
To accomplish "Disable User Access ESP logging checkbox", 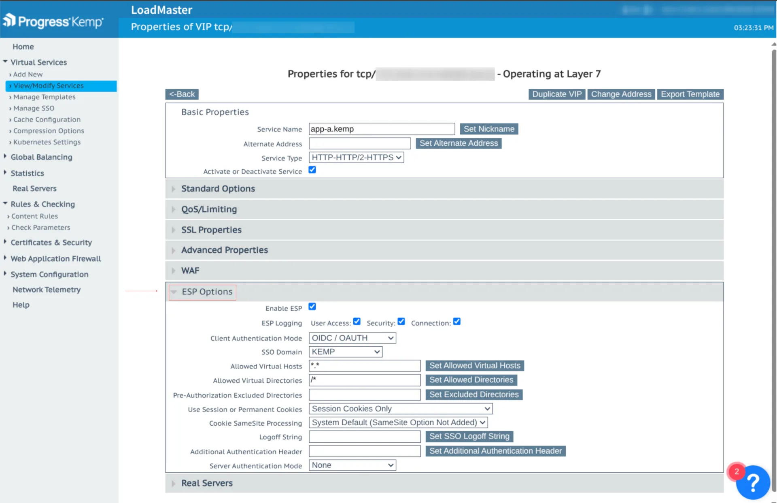I will pos(357,322).
